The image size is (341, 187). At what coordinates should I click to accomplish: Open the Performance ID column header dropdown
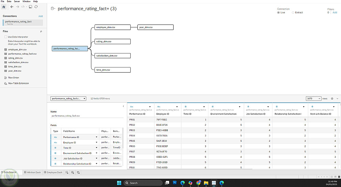(x=150, y=107)
